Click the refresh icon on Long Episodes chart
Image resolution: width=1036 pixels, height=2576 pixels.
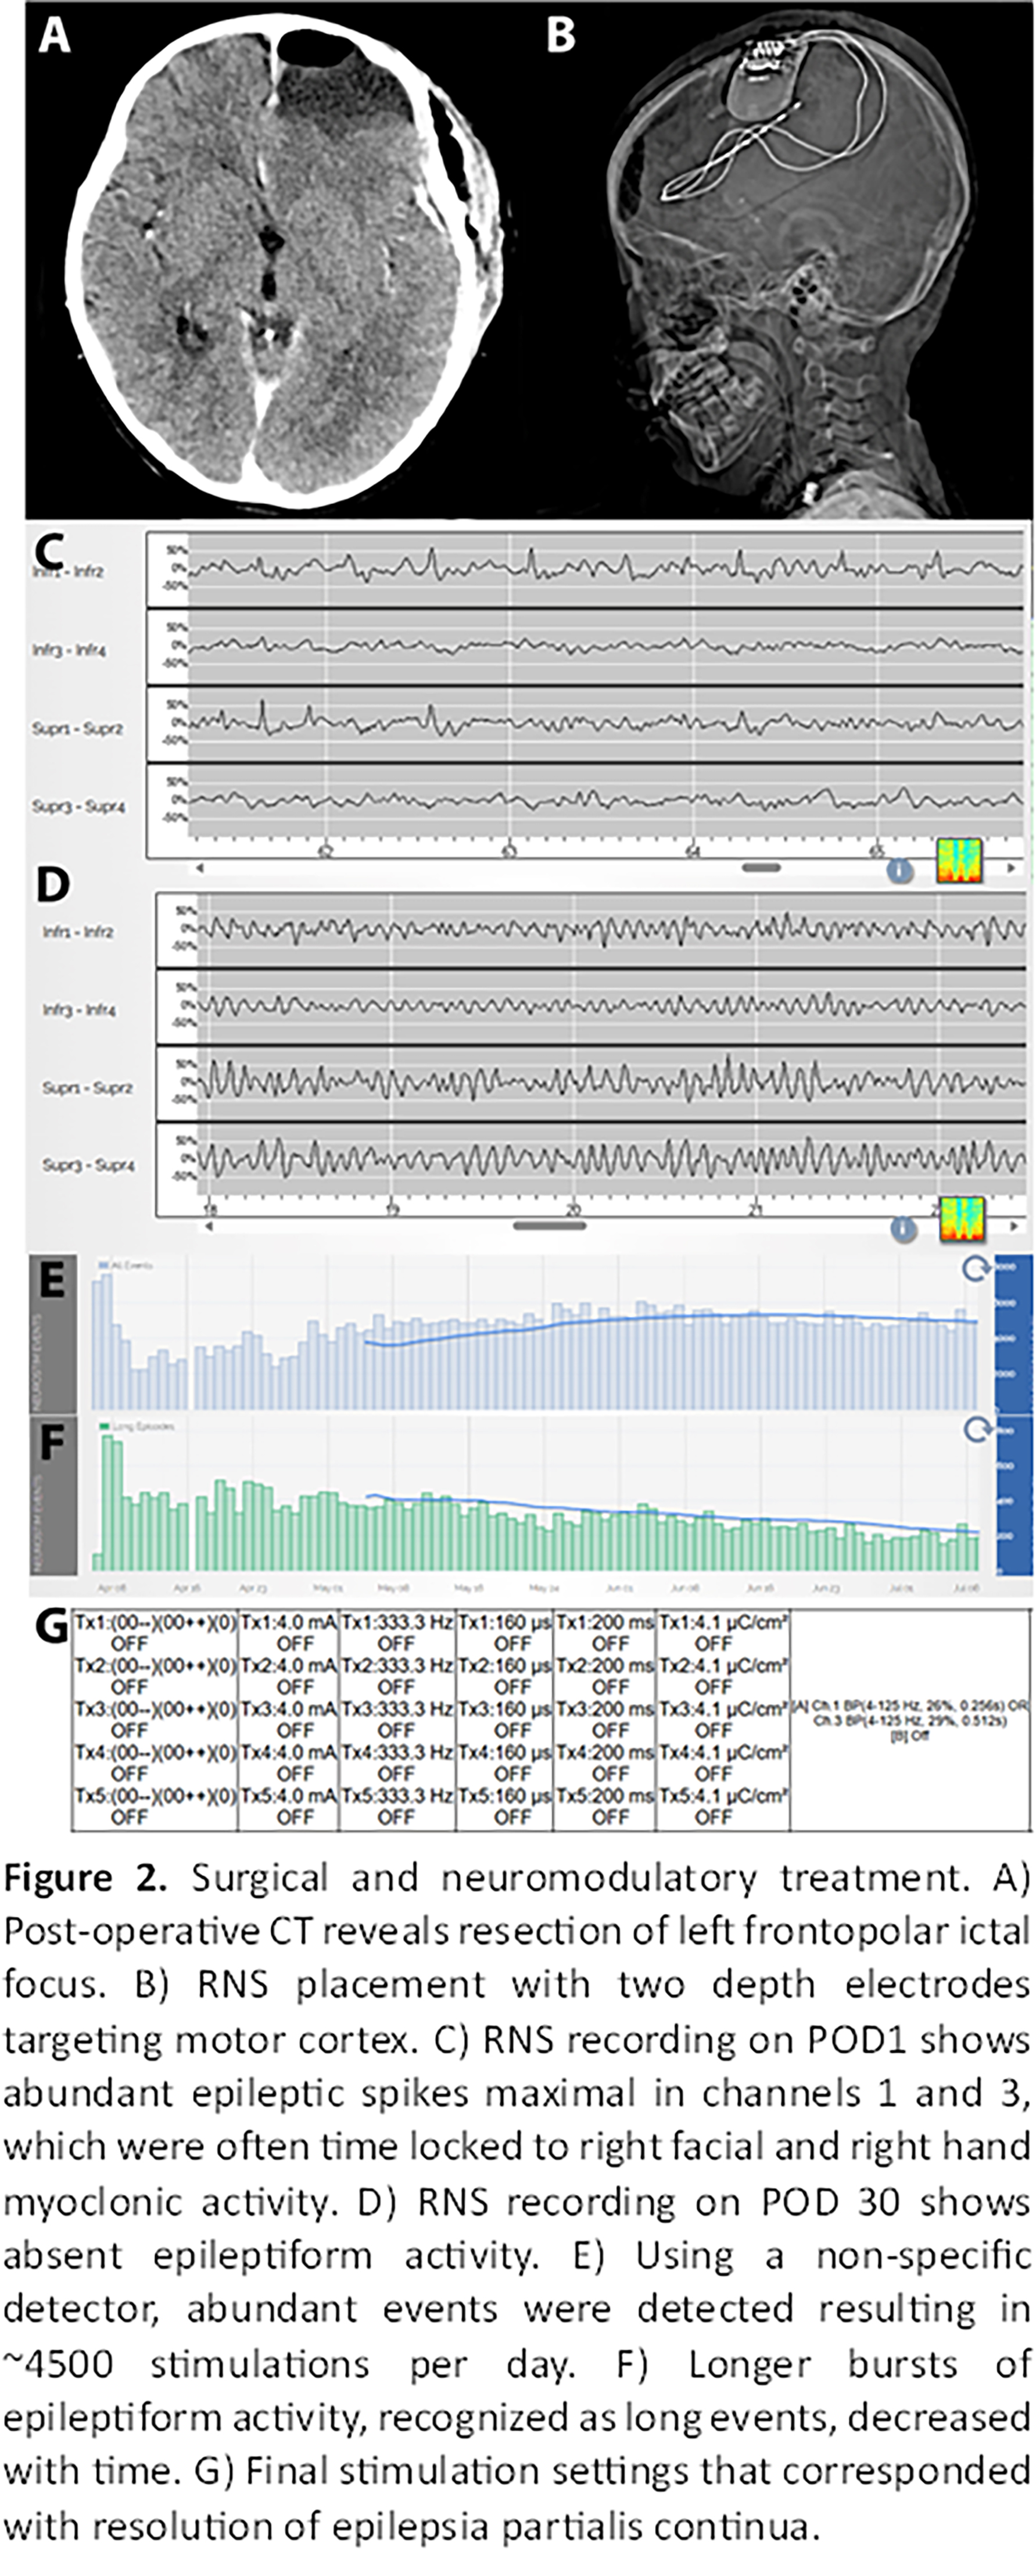tap(976, 1429)
